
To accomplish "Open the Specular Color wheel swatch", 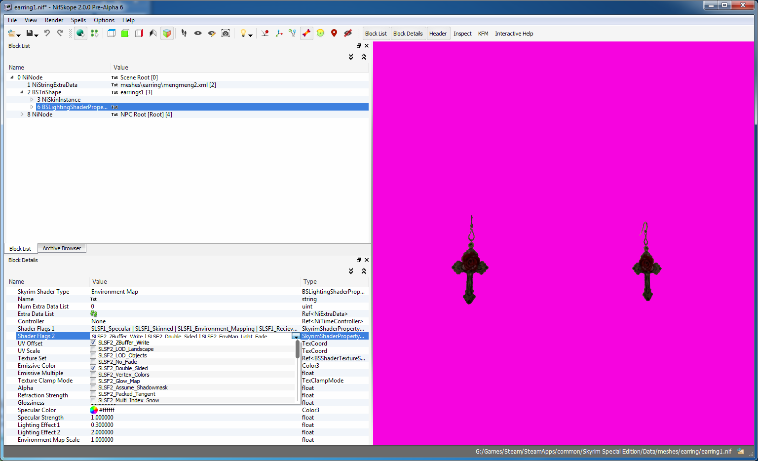I will pos(94,410).
